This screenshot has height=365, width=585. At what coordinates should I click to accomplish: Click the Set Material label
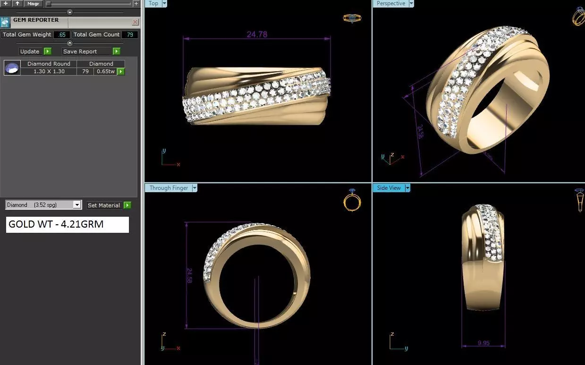(x=104, y=205)
